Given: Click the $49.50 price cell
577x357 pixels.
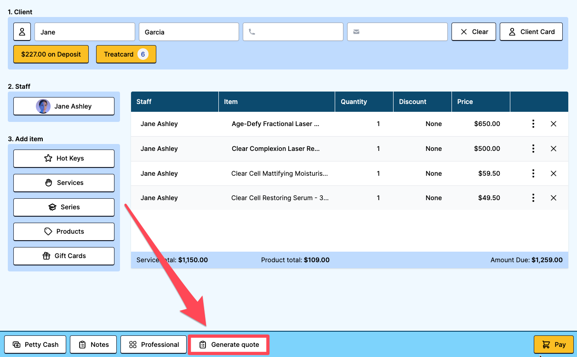Looking at the screenshot, I should 489,198.
